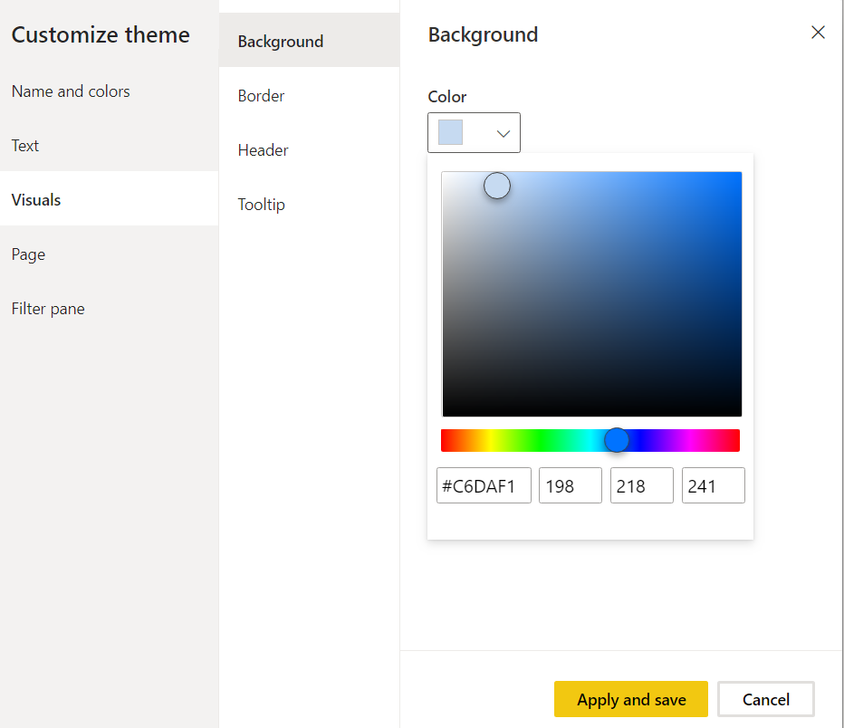Click the Cancel button
Viewport: 844px width, 728px height.
point(766,699)
